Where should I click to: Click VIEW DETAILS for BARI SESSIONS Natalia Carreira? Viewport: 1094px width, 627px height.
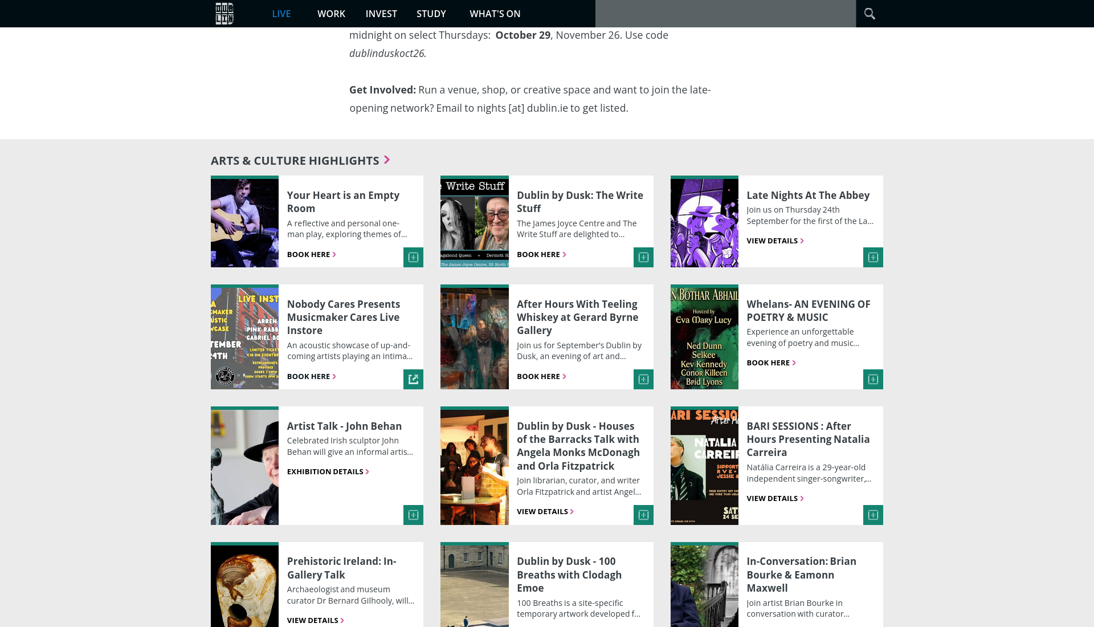[775, 498]
